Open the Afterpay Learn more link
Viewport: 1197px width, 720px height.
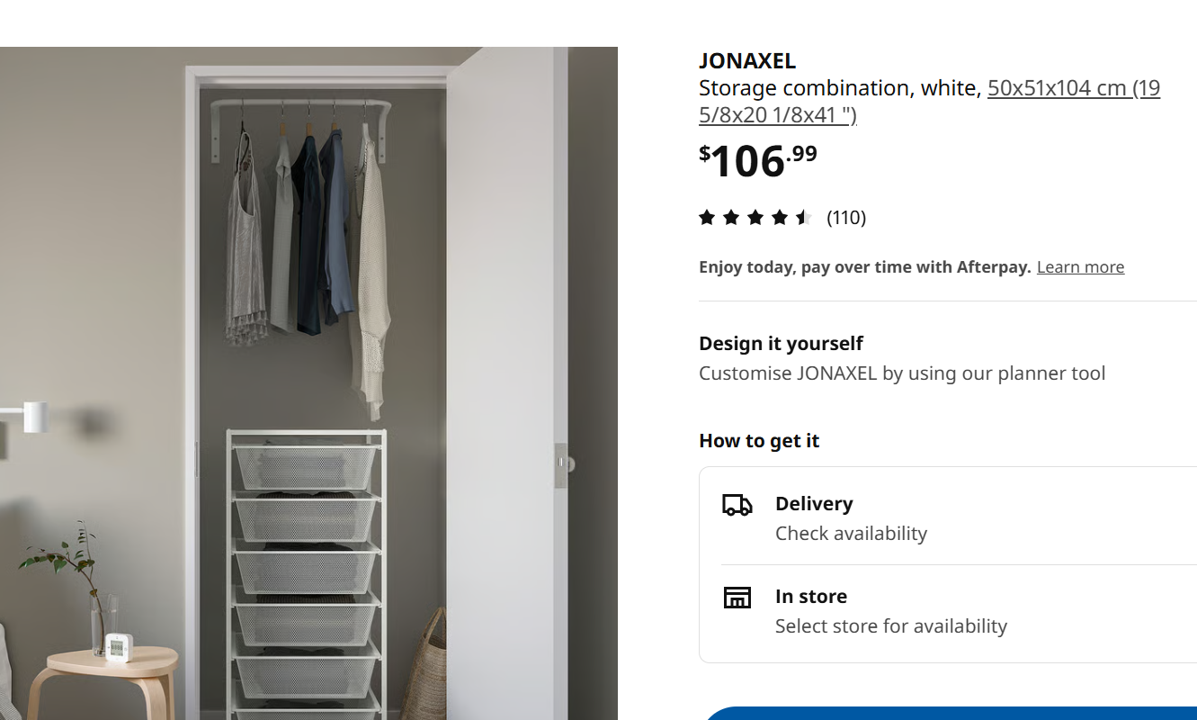pos(1080,267)
